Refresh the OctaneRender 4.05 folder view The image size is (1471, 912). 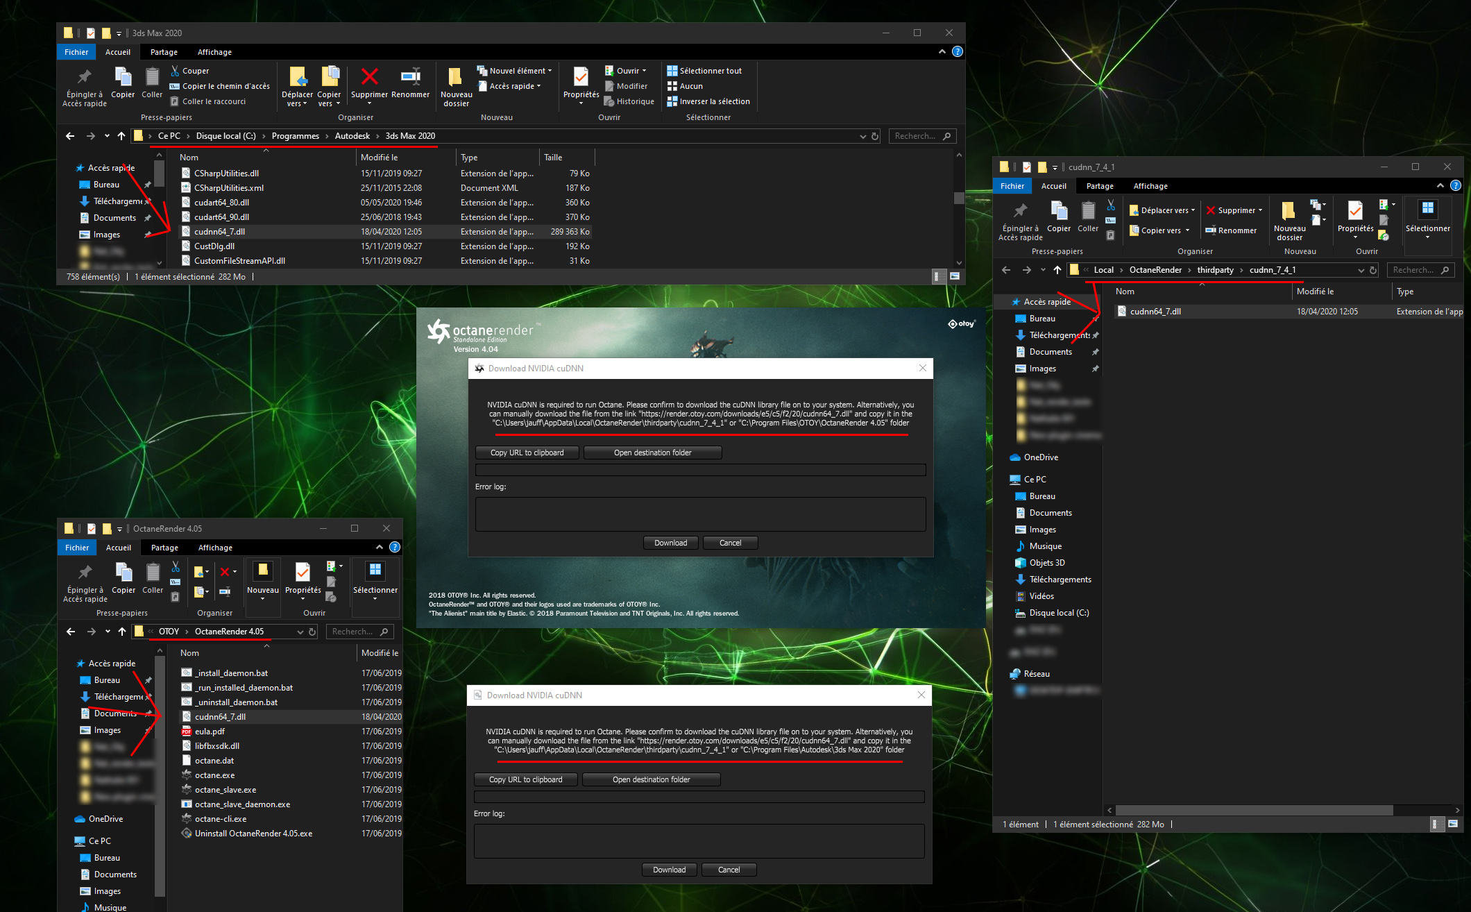tap(313, 632)
